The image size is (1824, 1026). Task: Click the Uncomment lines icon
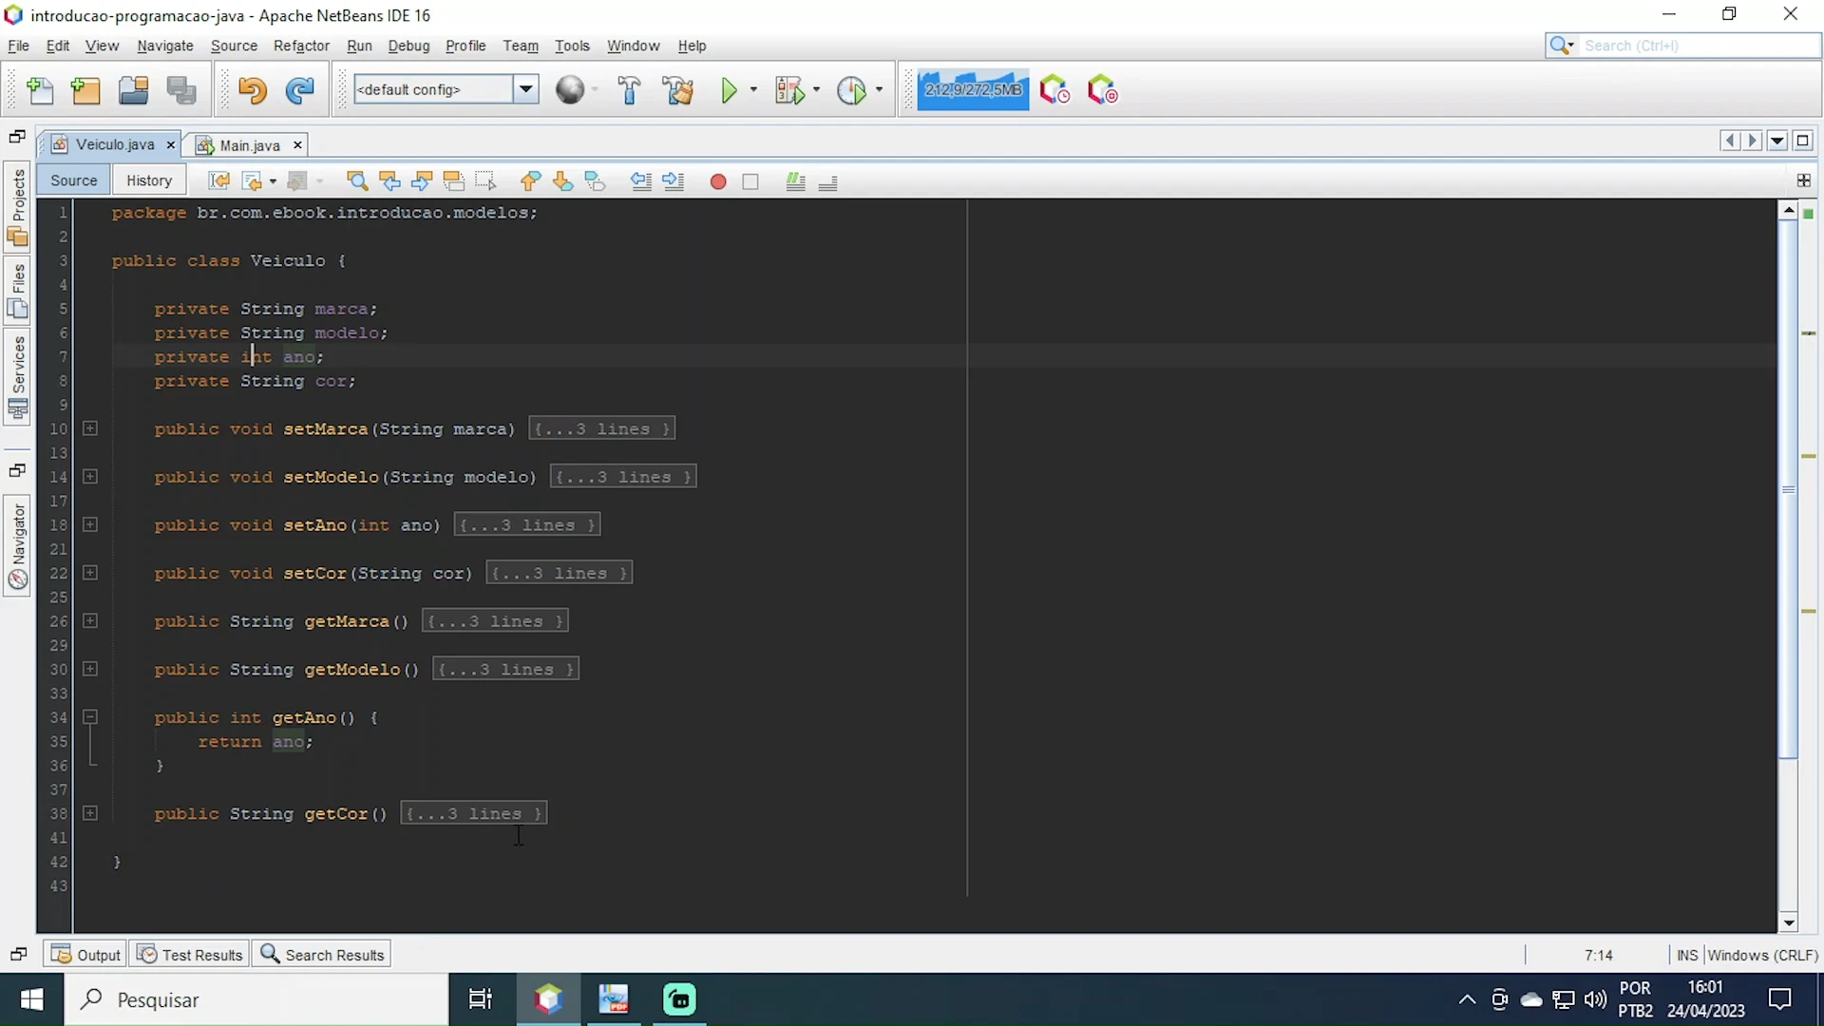[x=828, y=181]
